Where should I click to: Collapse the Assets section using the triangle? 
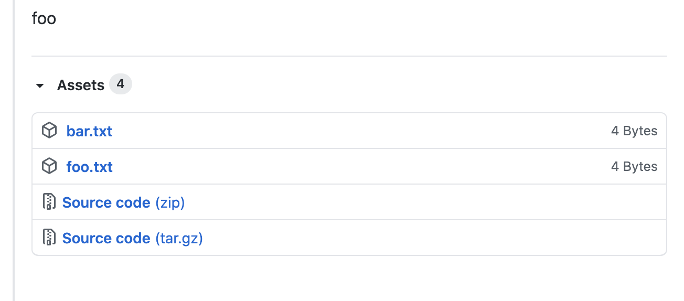[x=40, y=85]
